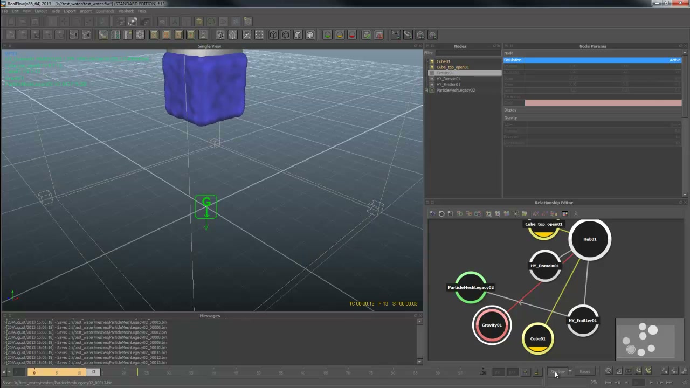Click the timeline frame 0 start marker
This screenshot has width=690, height=388.
pyautogui.click(x=34, y=372)
